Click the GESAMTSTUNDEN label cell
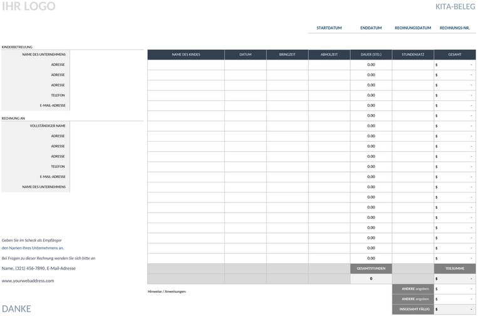 371,268
